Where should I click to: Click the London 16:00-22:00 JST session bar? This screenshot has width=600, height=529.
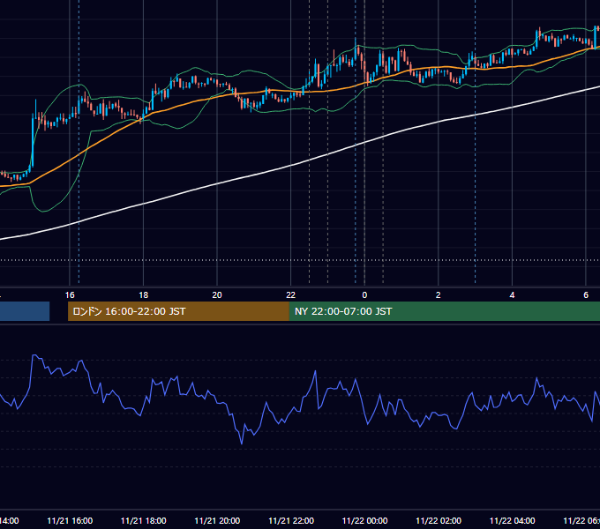178,311
